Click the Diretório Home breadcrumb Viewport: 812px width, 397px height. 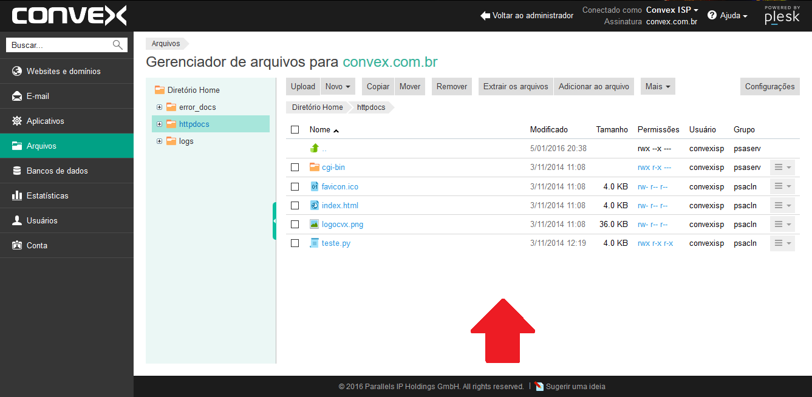tap(317, 107)
